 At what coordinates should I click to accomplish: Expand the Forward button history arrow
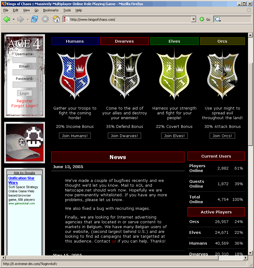click(28, 20)
